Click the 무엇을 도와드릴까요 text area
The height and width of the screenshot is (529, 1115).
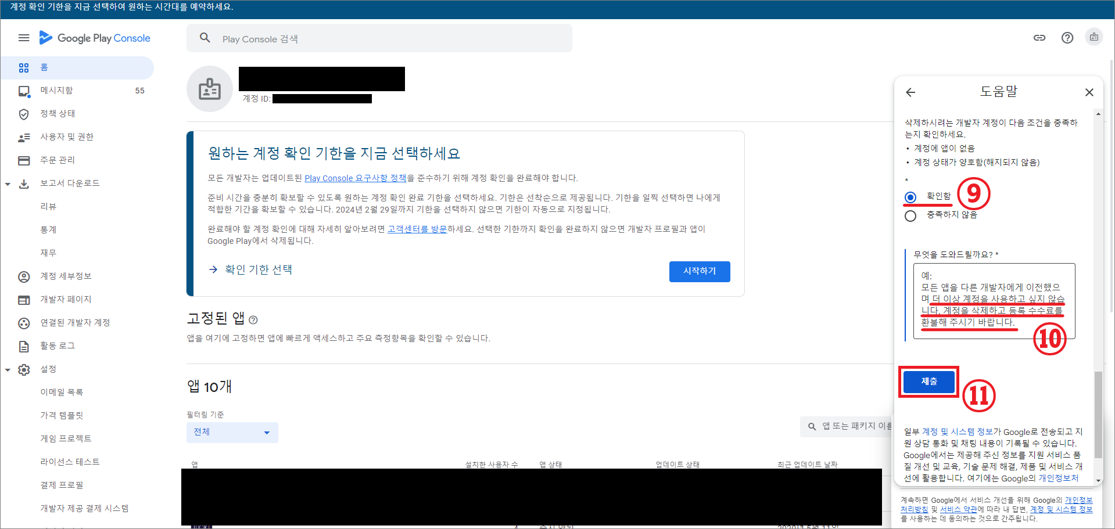[x=994, y=301]
